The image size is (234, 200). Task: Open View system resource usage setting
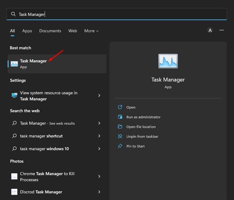click(57, 96)
